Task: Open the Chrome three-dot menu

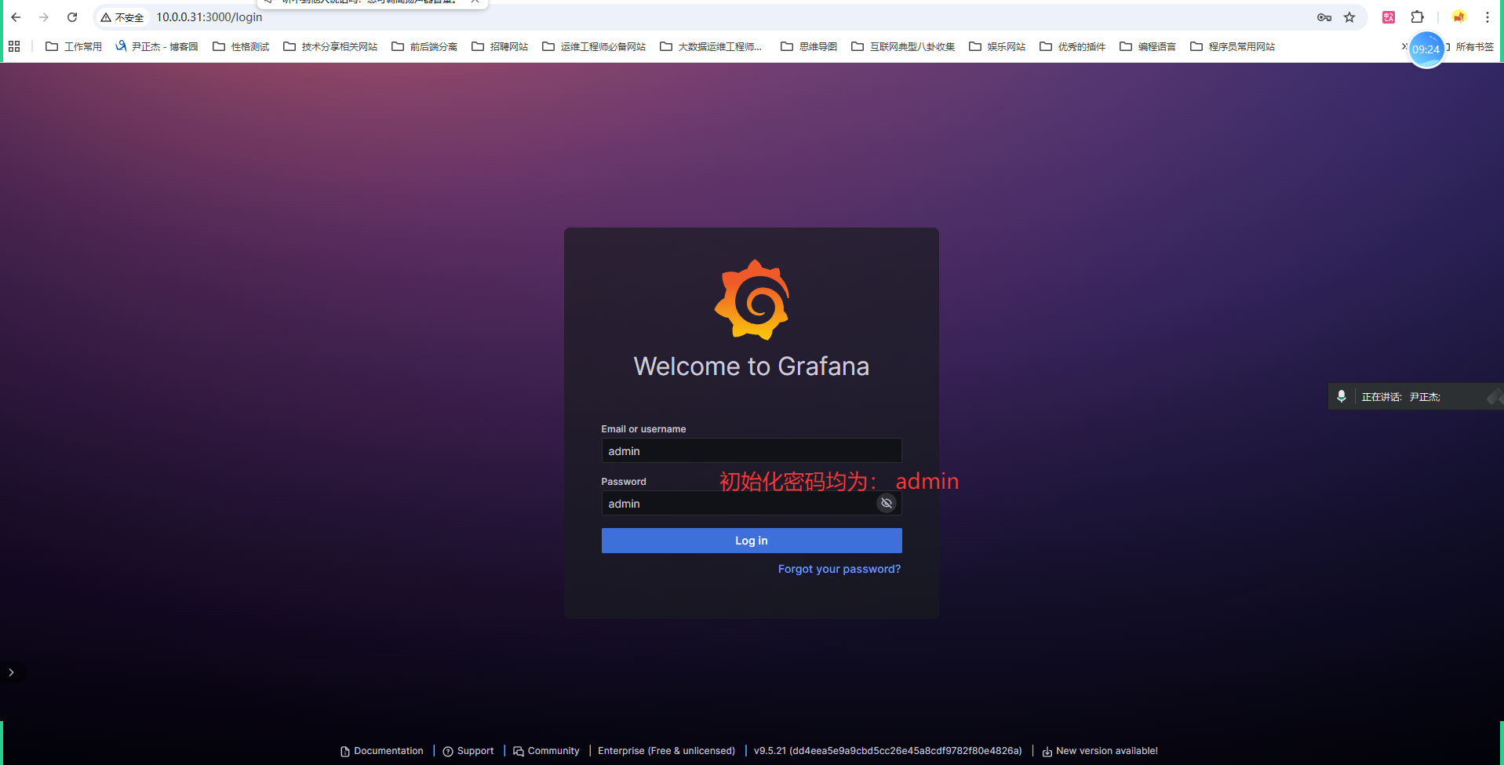Action: (x=1487, y=17)
